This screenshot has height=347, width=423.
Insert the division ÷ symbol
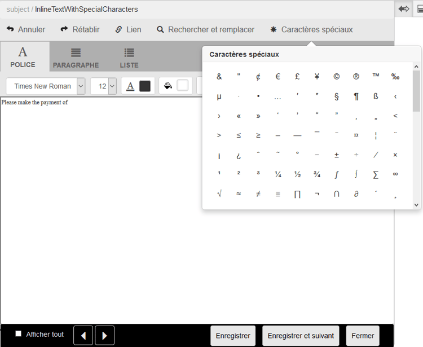coord(356,155)
